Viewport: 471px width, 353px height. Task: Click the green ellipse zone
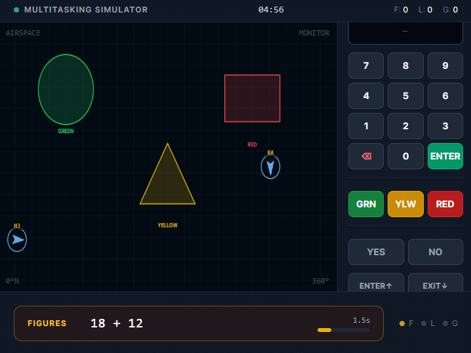pos(66,90)
